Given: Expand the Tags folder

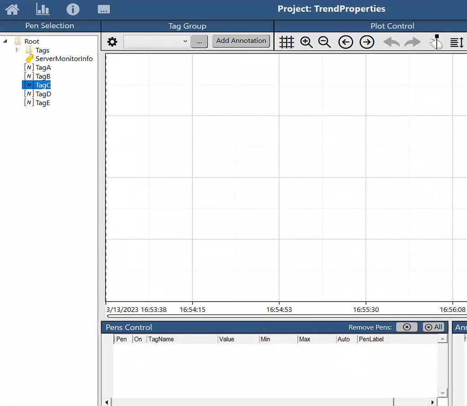Looking at the screenshot, I should point(17,50).
